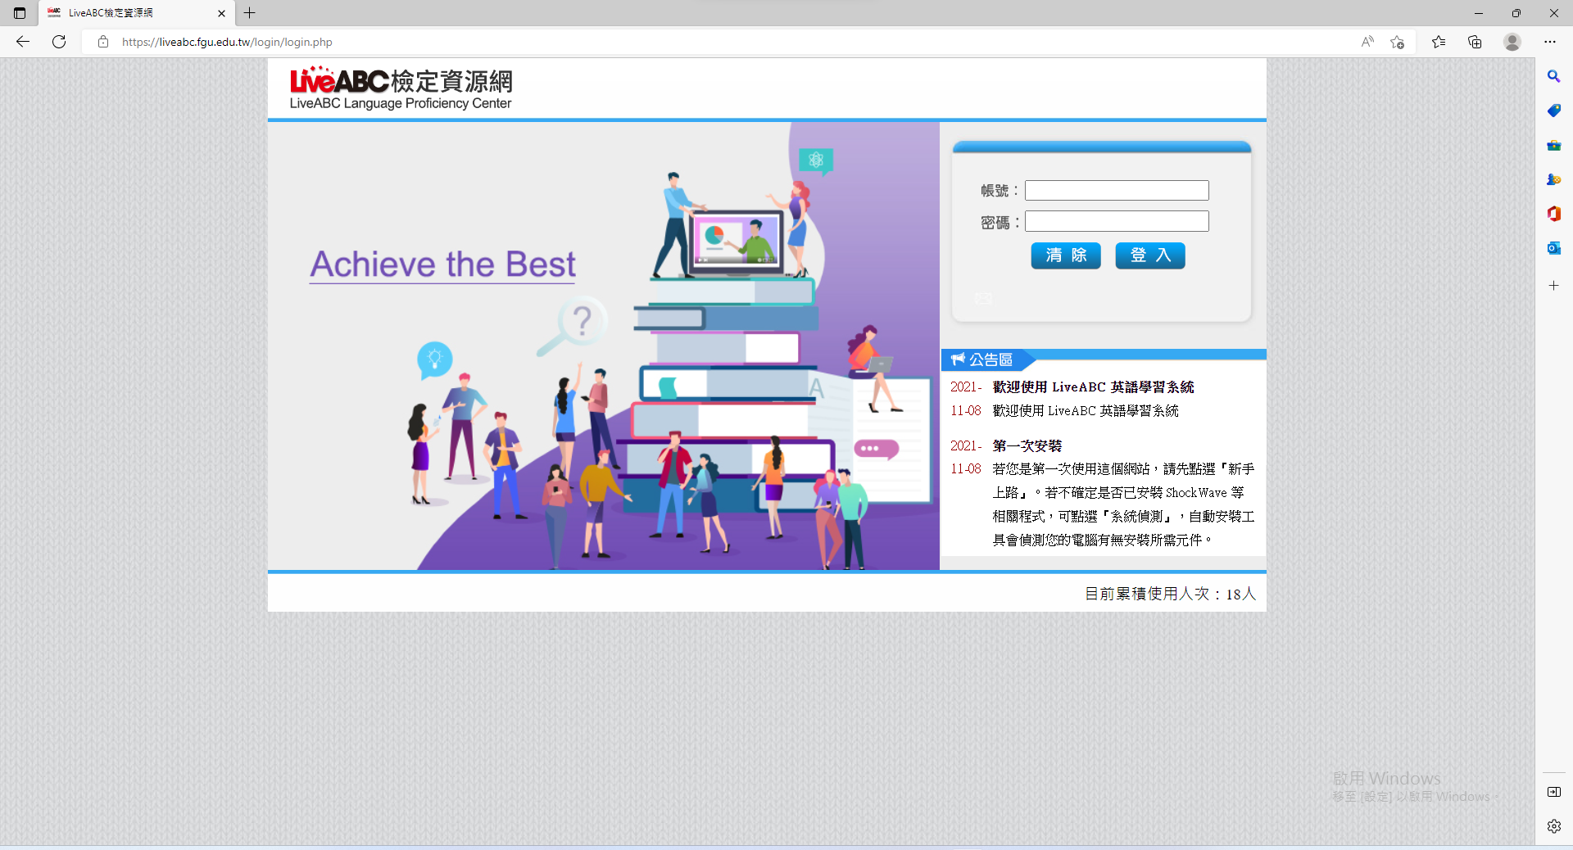The width and height of the screenshot is (1573, 850).
Task: Open the tab actions menu icon
Action: point(20,13)
